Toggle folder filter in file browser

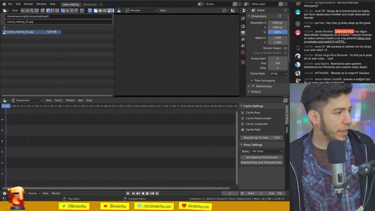pos(95,11)
